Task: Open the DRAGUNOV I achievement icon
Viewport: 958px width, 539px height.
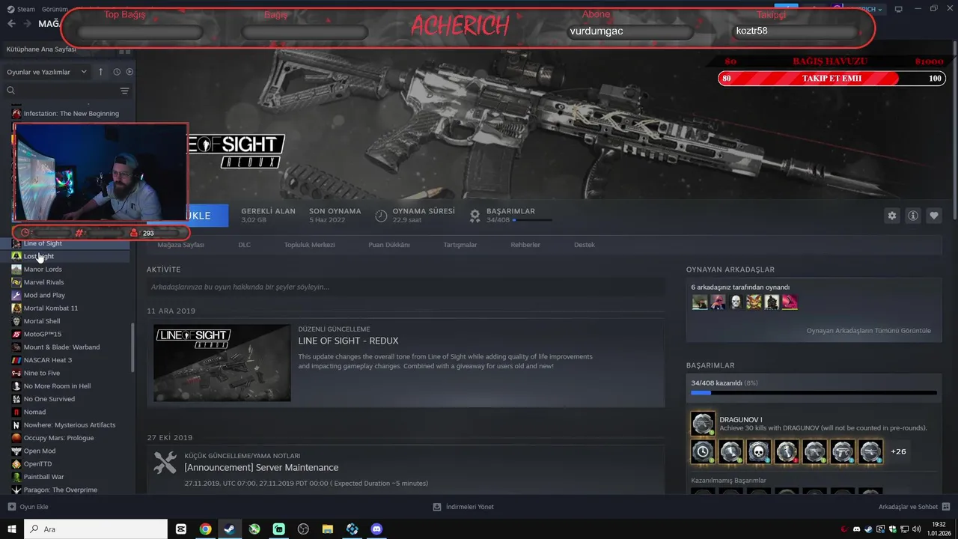Action: pos(703,424)
